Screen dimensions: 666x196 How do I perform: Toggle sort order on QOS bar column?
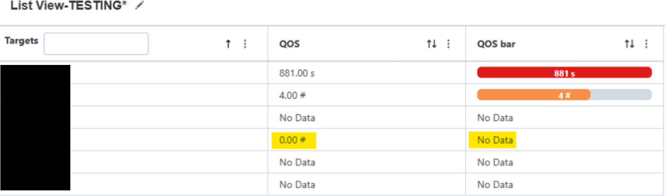629,44
